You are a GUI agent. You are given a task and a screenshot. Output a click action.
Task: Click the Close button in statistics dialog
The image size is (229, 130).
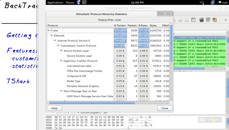(165, 108)
